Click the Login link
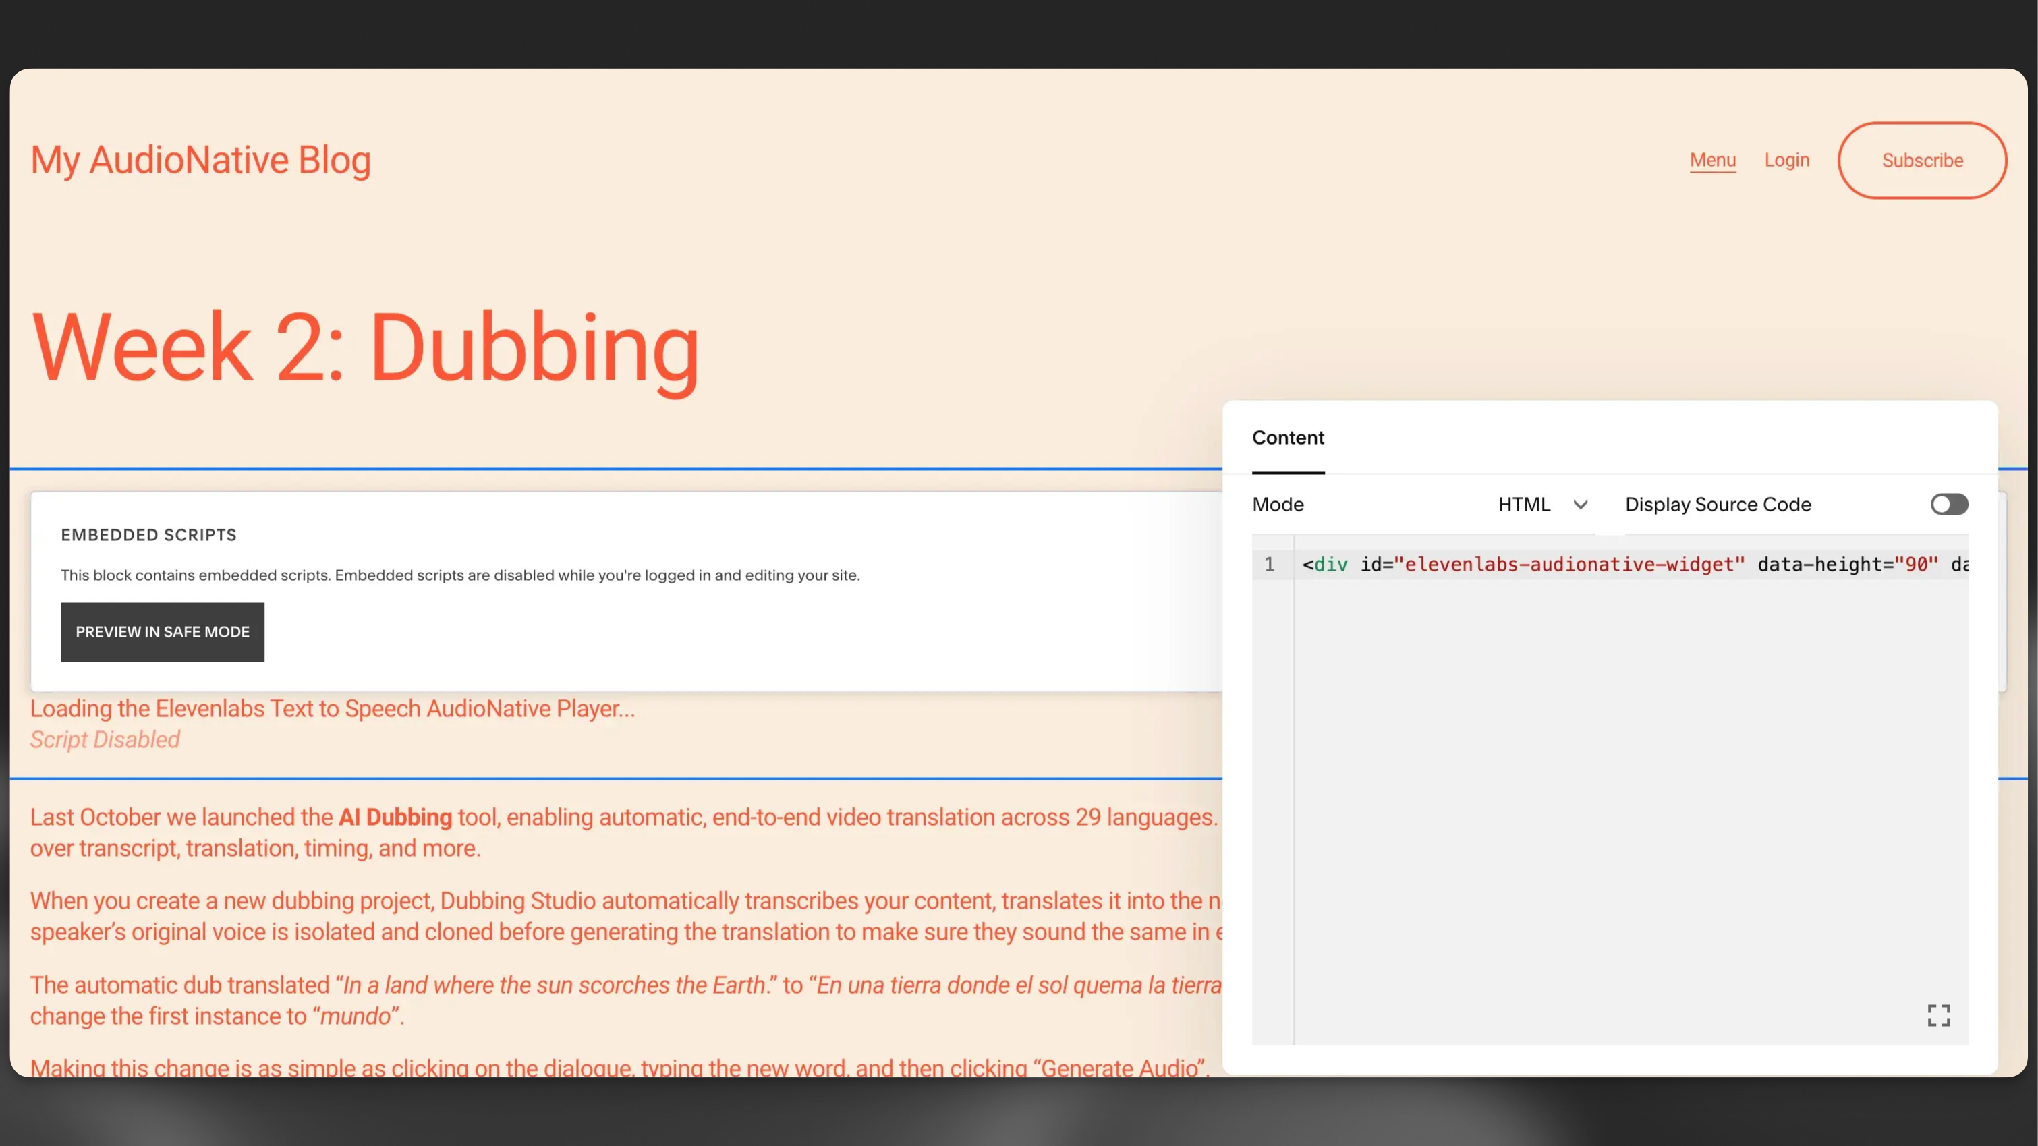Image resolution: width=2038 pixels, height=1146 pixels. tap(1786, 160)
